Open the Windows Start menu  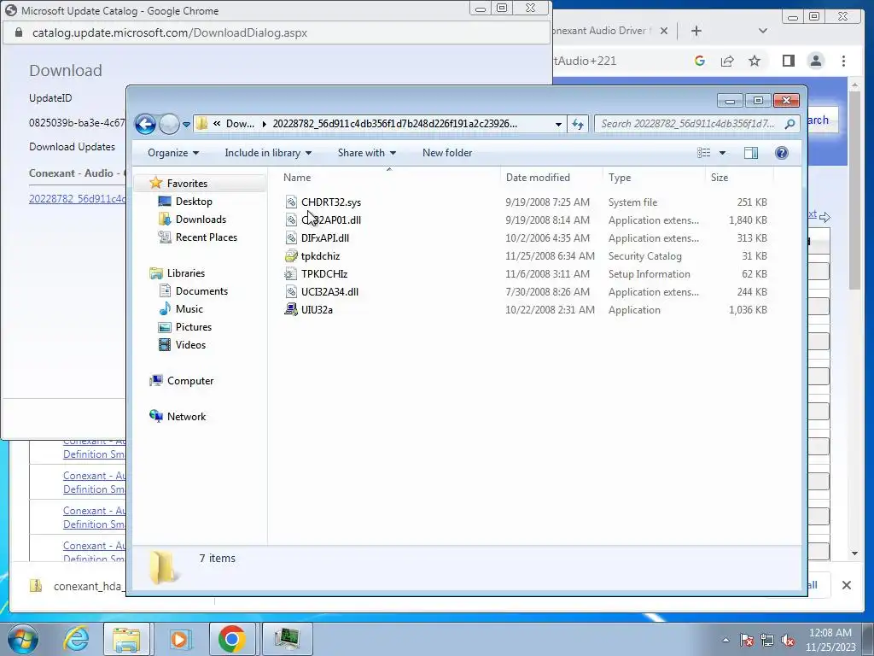[x=22, y=639]
